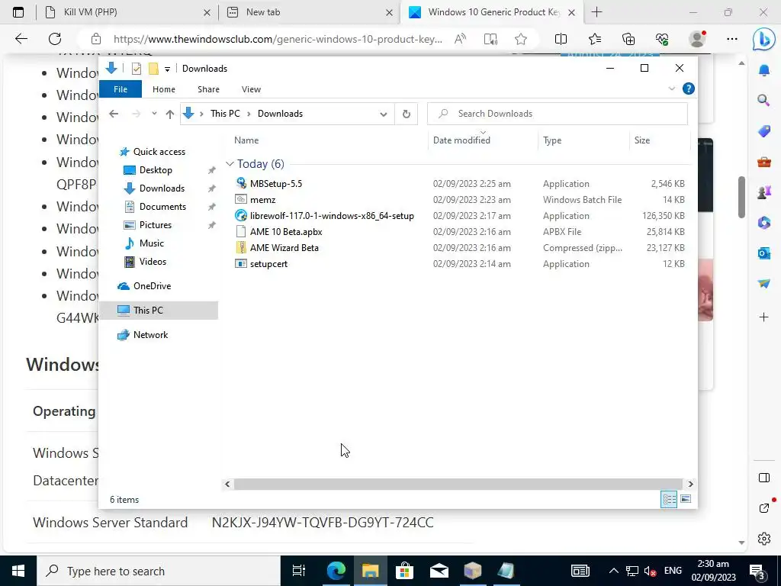This screenshot has width=781, height=586.
Task: Click the This PC breadcrumb separator arrow
Action: tap(249, 114)
